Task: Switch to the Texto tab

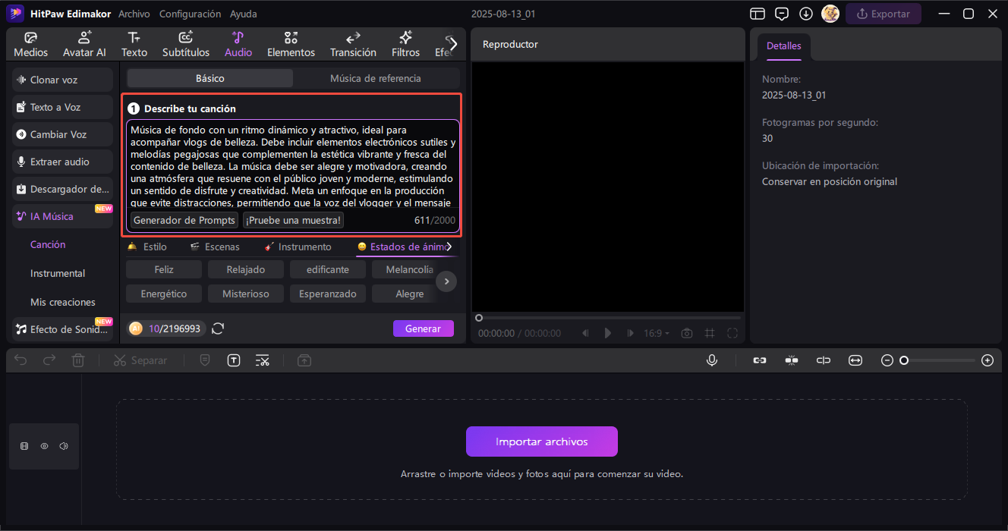Action: [134, 44]
